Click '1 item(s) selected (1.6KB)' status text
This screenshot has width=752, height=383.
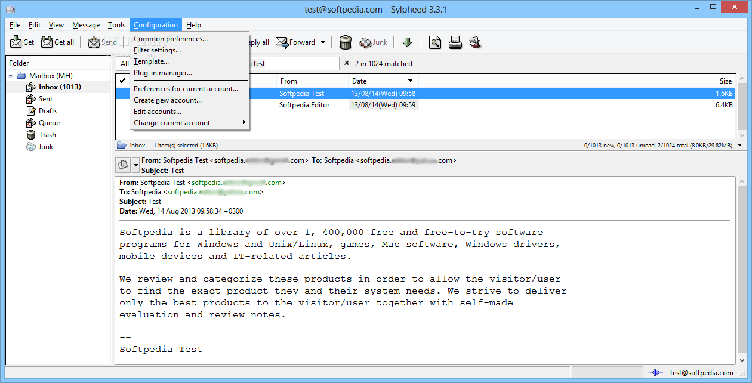click(x=186, y=145)
